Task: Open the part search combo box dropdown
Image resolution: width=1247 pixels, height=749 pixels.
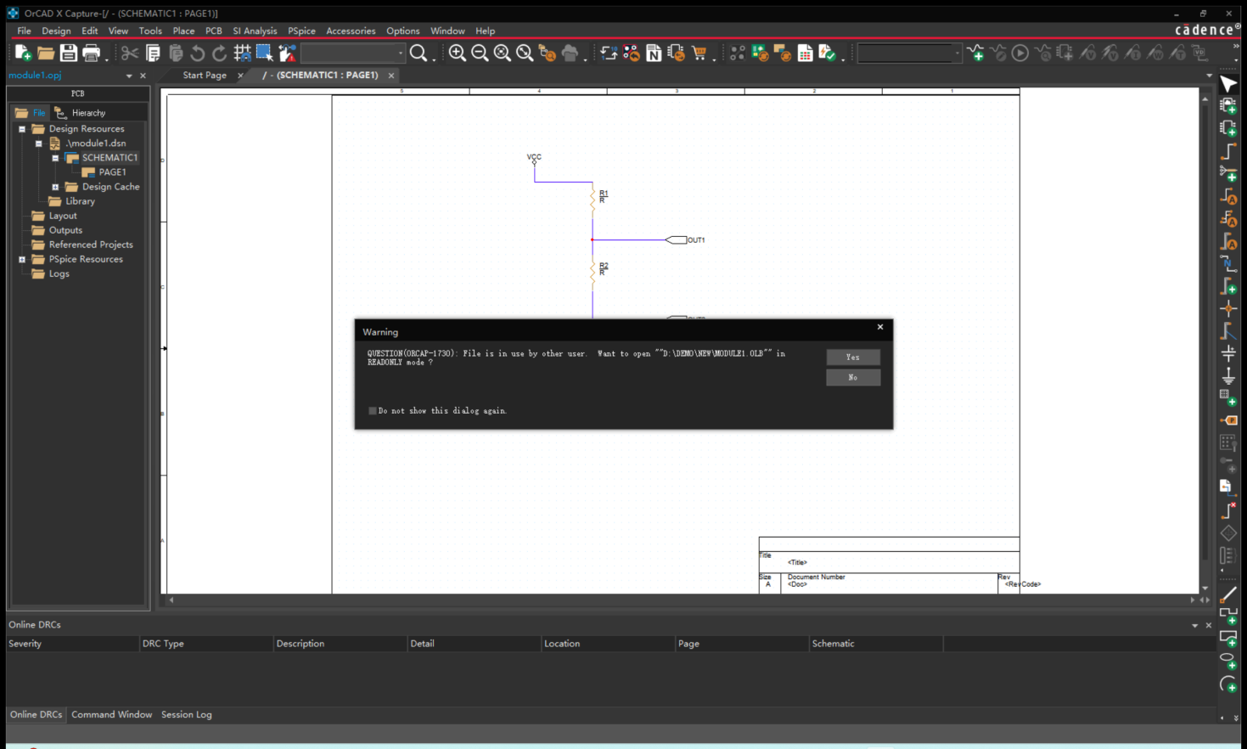Action: pyautogui.click(x=401, y=53)
